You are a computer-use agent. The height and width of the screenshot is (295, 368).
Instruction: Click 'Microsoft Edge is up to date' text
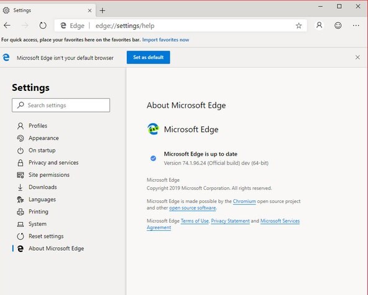200,154
